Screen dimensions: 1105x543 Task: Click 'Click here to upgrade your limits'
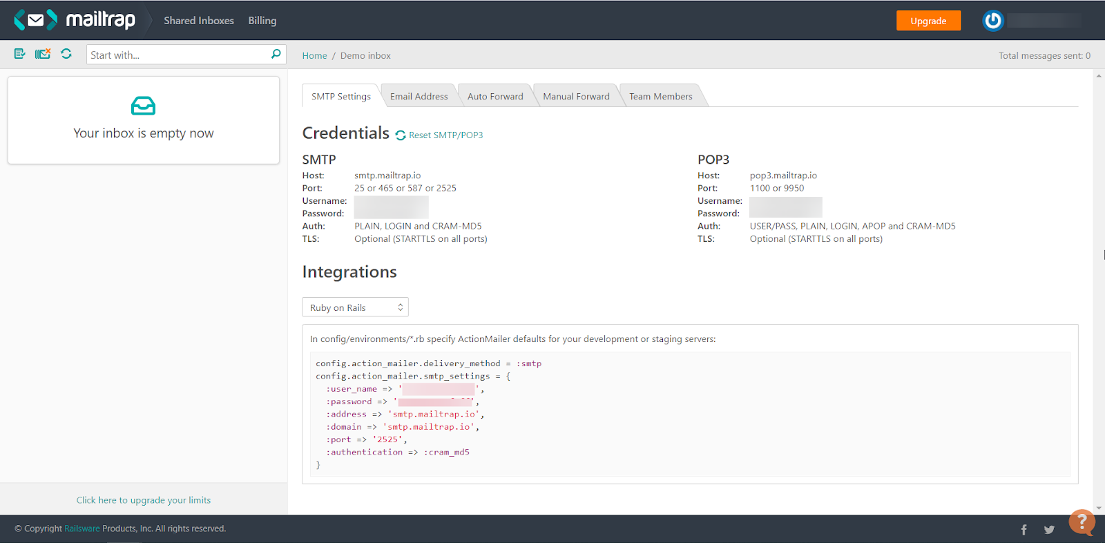144,500
